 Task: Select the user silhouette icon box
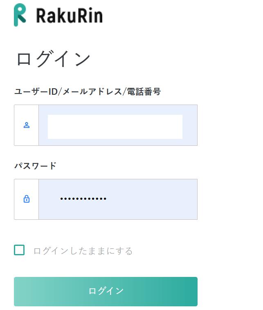pos(26,125)
